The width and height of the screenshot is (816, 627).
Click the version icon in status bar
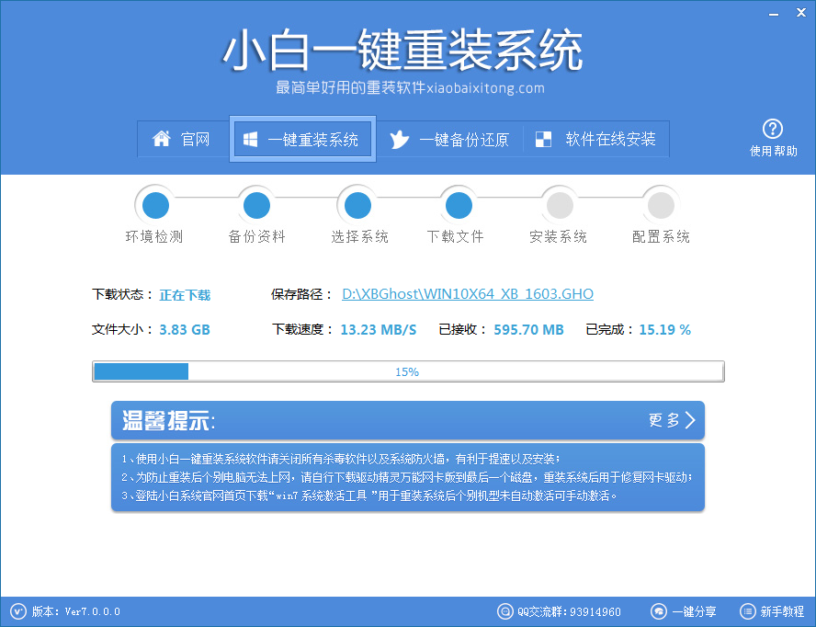[x=17, y=611]
